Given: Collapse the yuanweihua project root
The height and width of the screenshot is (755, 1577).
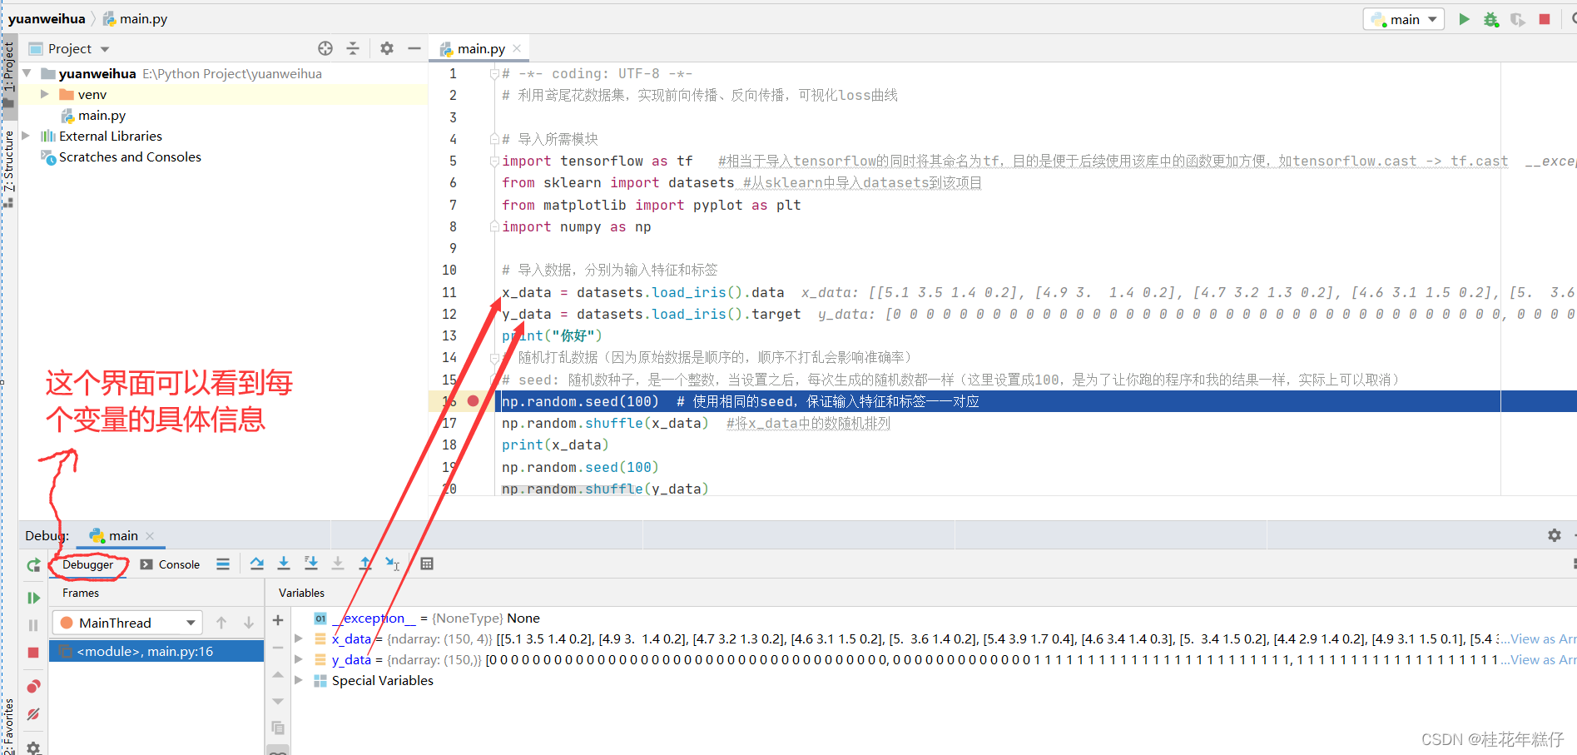Looking at the screenshot, I should click(x=27, y=73).
